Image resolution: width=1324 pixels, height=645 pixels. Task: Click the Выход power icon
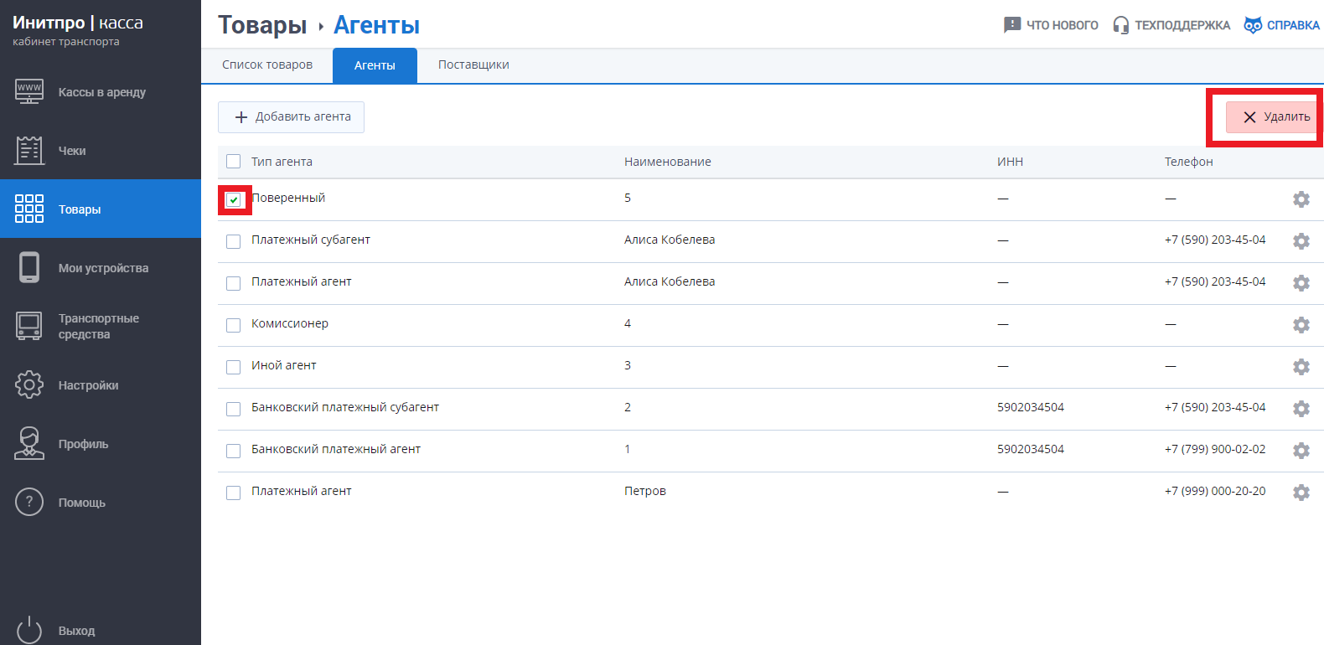pyautogui.click(x=29, y=630)
